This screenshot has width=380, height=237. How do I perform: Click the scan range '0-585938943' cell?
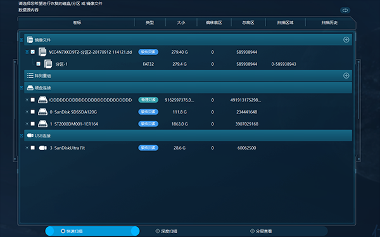pos(284,64)
